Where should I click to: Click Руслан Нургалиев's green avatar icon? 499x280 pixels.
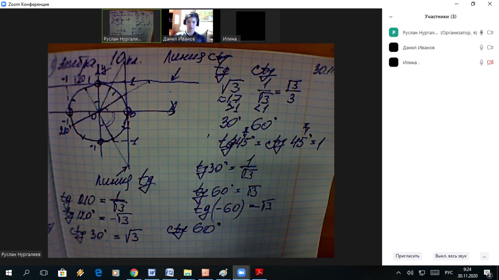(x=393, y=33)
